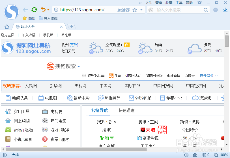Click the 收藏 favorites star in bookmarks bar
Image resolution: width=230 pixels, height=158 pixels.
[29, 18]
